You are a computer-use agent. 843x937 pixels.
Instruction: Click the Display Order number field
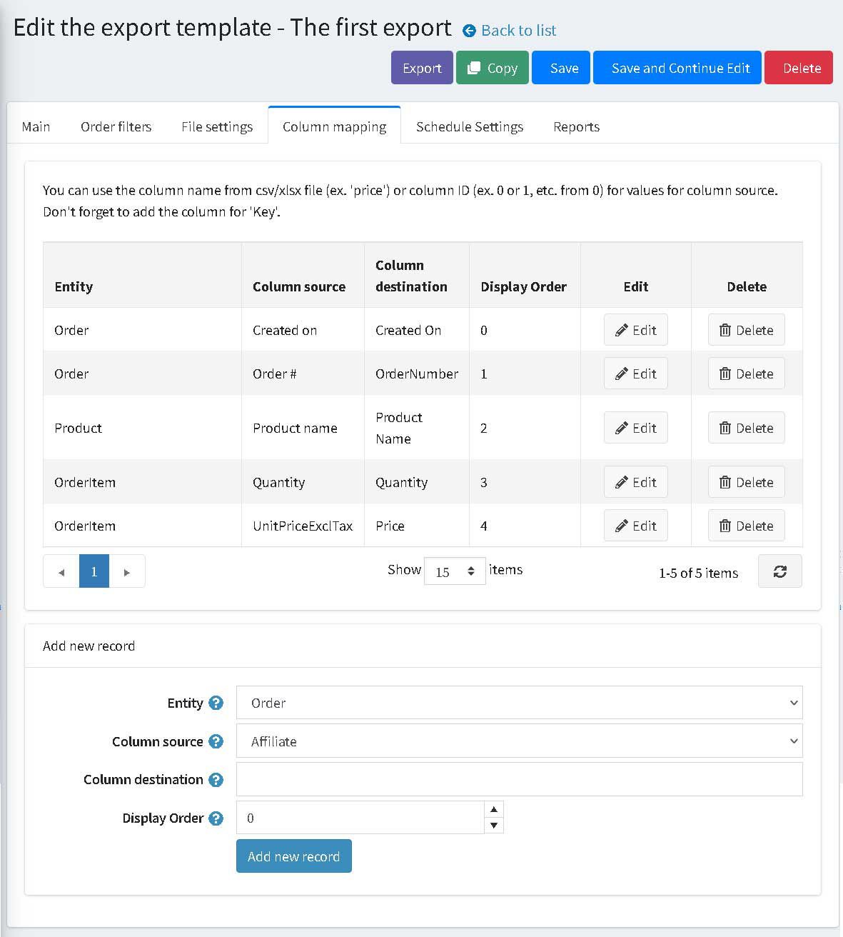tap(360, 818)
